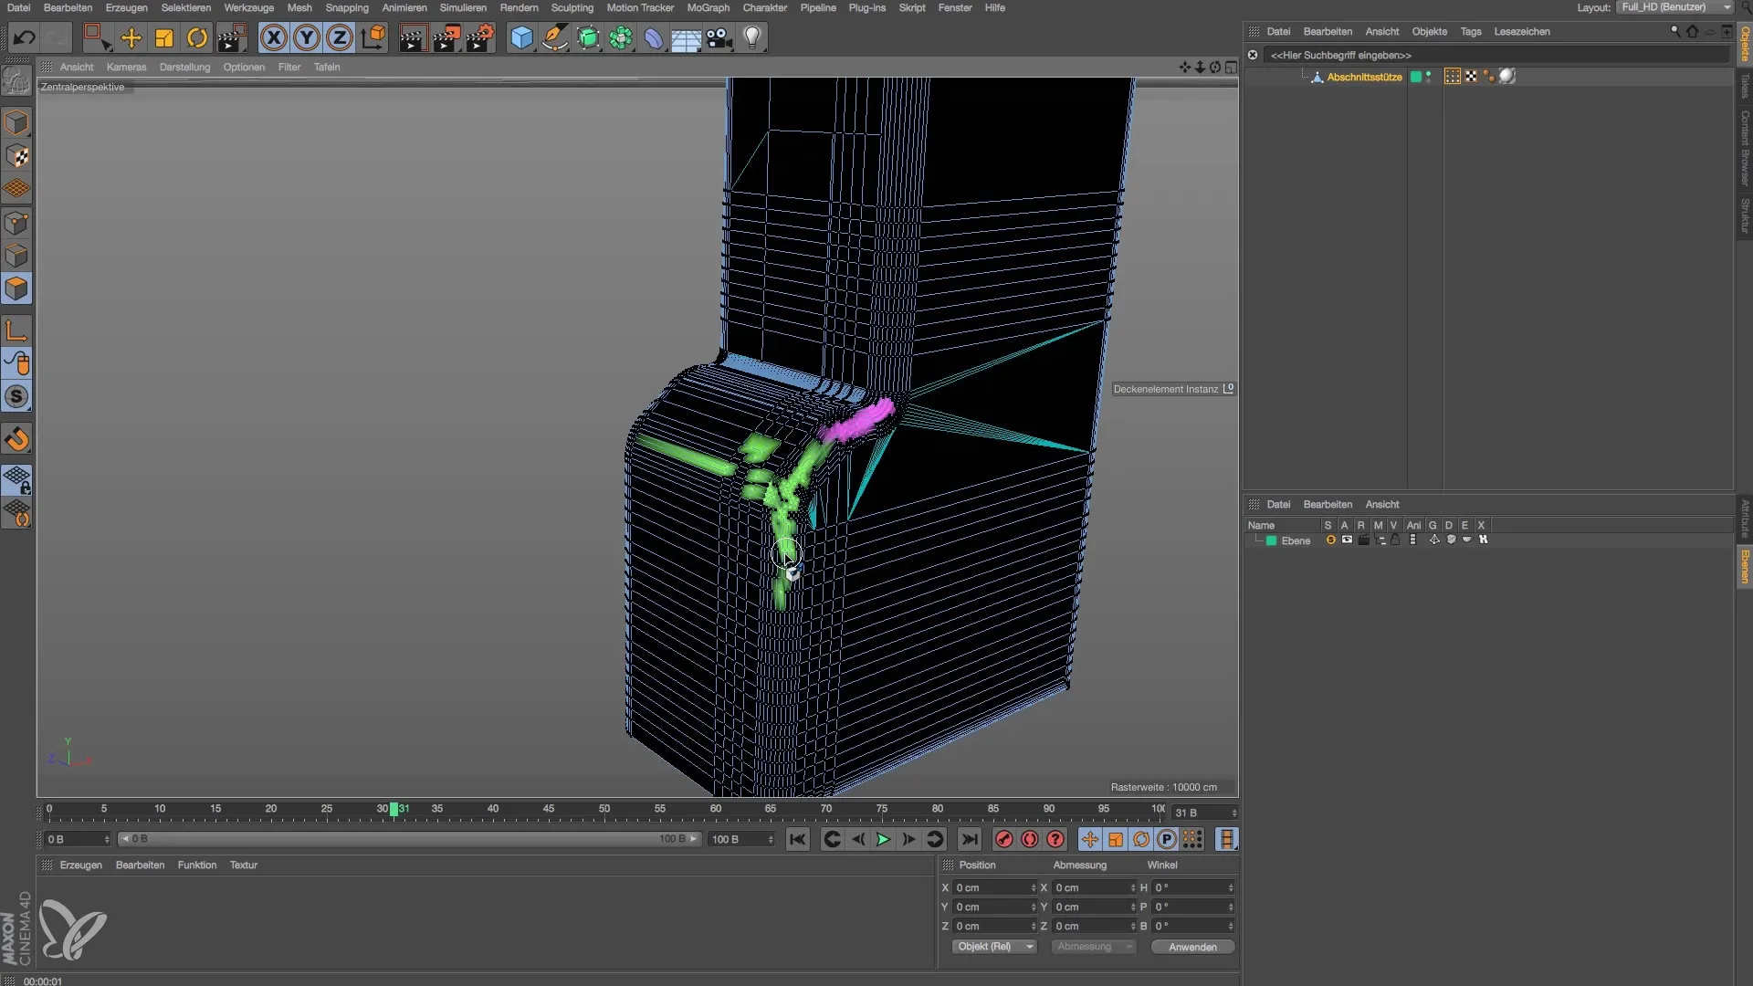
Task: Toggle X axis lock
Action: coord(273,37)
